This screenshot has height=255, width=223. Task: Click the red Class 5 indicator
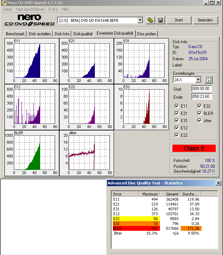tap(194, 148)
